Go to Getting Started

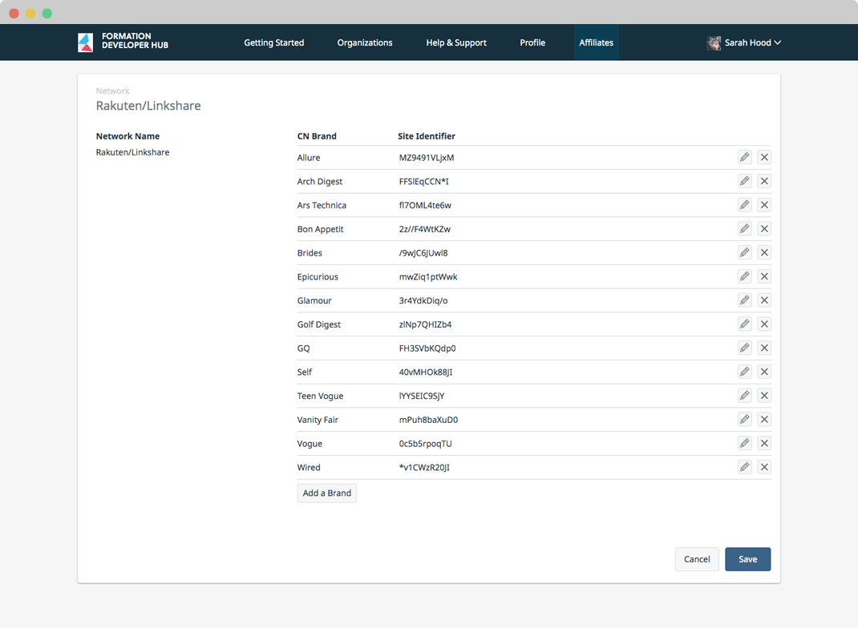pos(273,42)
